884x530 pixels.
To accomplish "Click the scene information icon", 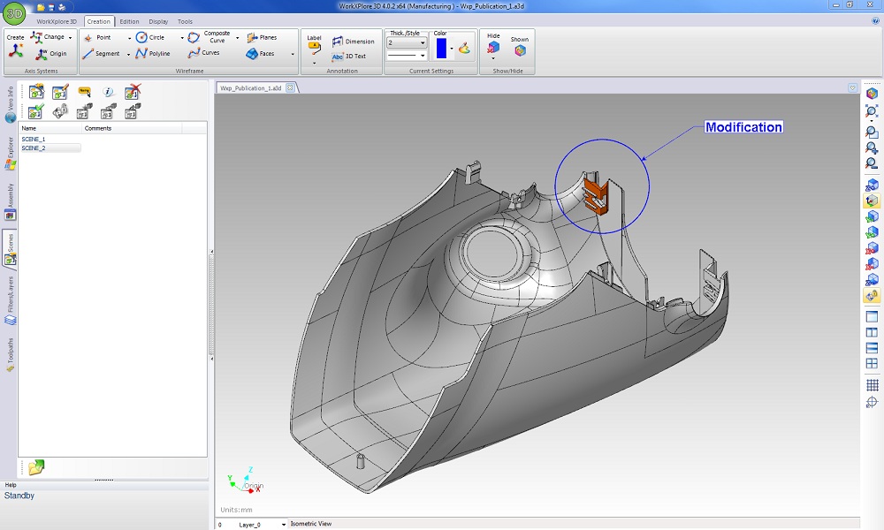I will 108,91.
